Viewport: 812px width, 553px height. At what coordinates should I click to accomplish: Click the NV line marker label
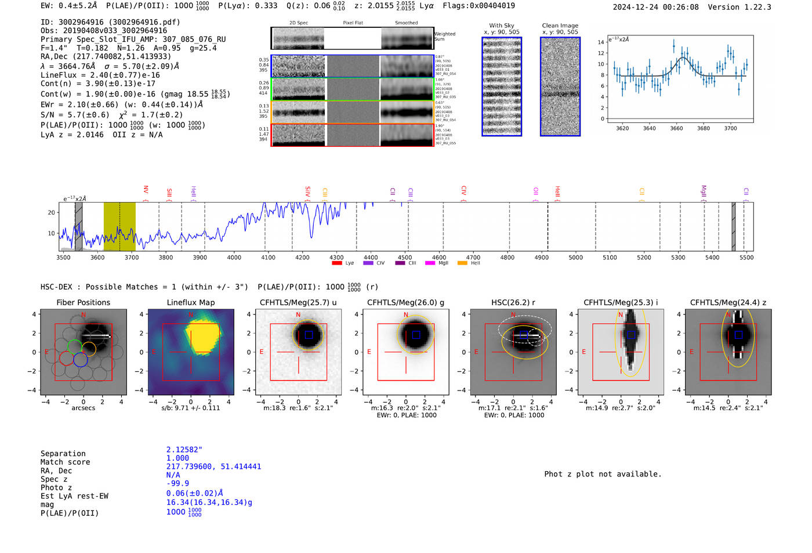coord(146,190)
